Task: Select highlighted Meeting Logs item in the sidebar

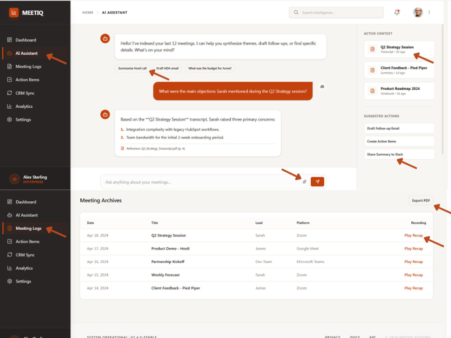Action: (35, 228)
